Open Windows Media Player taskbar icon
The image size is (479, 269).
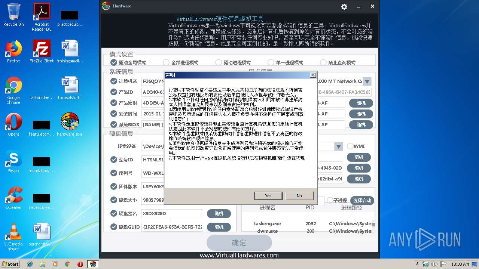point(55,264)
